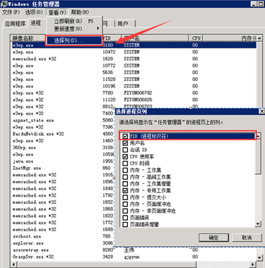Uncheck the 内存 - 专用工作集 checkbox
Screen dimensions: 265x268
tap(125, 190)
